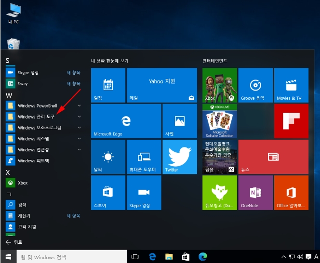
Task: Open 검색 (Search) app entry
Action: click(x=44, y=205)
